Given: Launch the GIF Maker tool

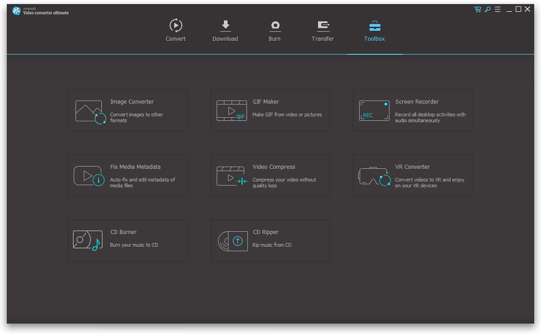Looking at the screenshot, I should (231, 110).
